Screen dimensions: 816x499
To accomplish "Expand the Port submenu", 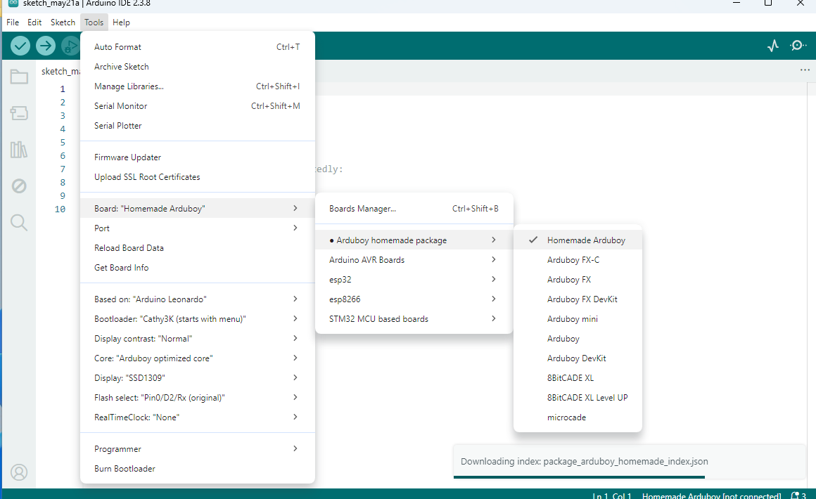I will (198, 228).
